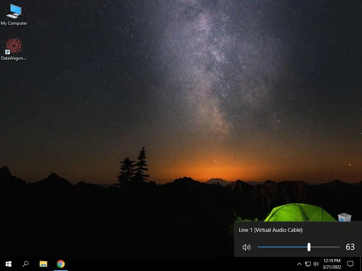This screenshot has height=271, width=362.
Task: Open the Windows Start menu
Action: pyautogui.click(x=8, y=264)
